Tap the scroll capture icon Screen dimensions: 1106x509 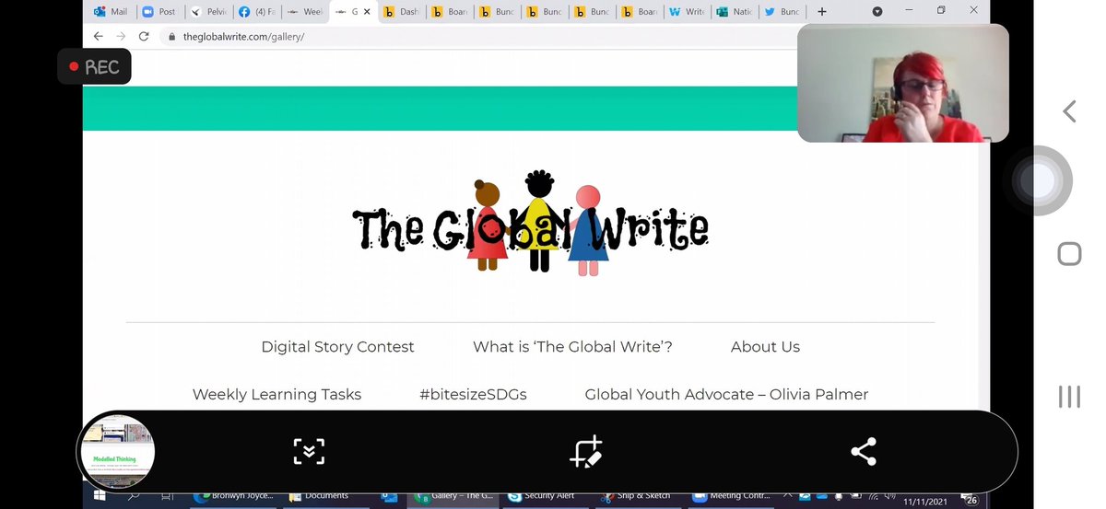pyautogui.click(x=309, y=451)
